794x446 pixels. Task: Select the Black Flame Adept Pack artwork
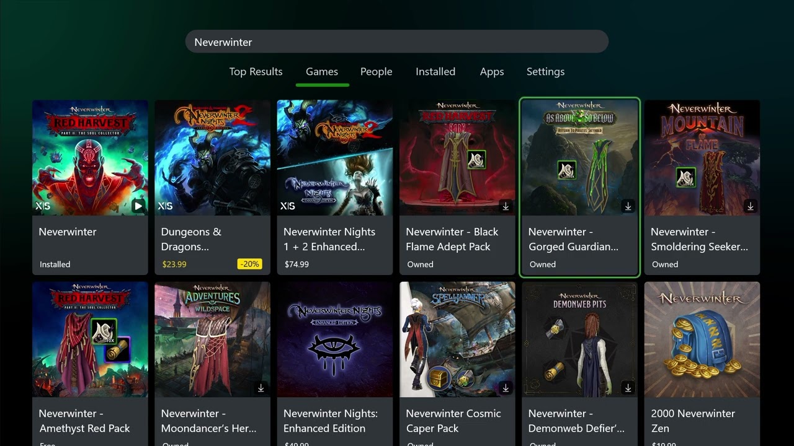pyautogui.click(x=457, y=158)
